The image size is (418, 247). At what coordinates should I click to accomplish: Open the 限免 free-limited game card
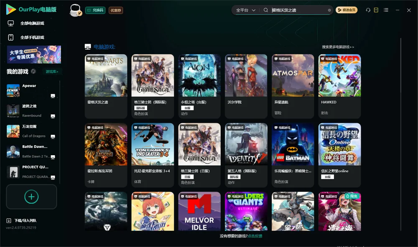[x=339, y=212]
